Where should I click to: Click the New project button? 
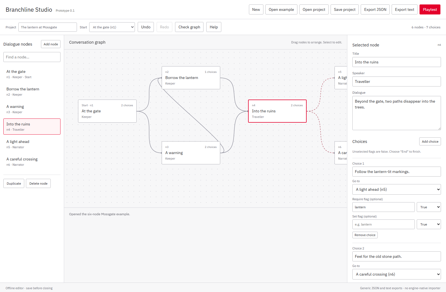pos(256,9)
